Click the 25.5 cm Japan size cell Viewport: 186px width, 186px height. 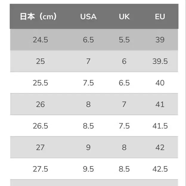40,83
